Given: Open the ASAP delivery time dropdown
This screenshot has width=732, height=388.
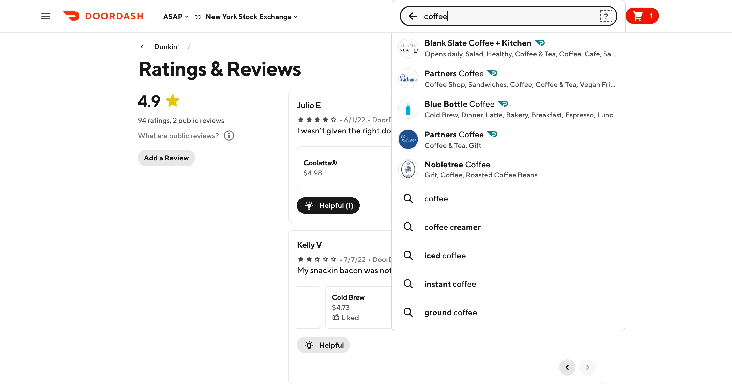Looking at the screenshot, I should click(176, 17).
